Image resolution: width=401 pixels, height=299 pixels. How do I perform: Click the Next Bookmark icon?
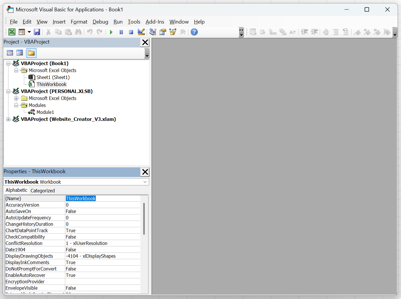367,32
